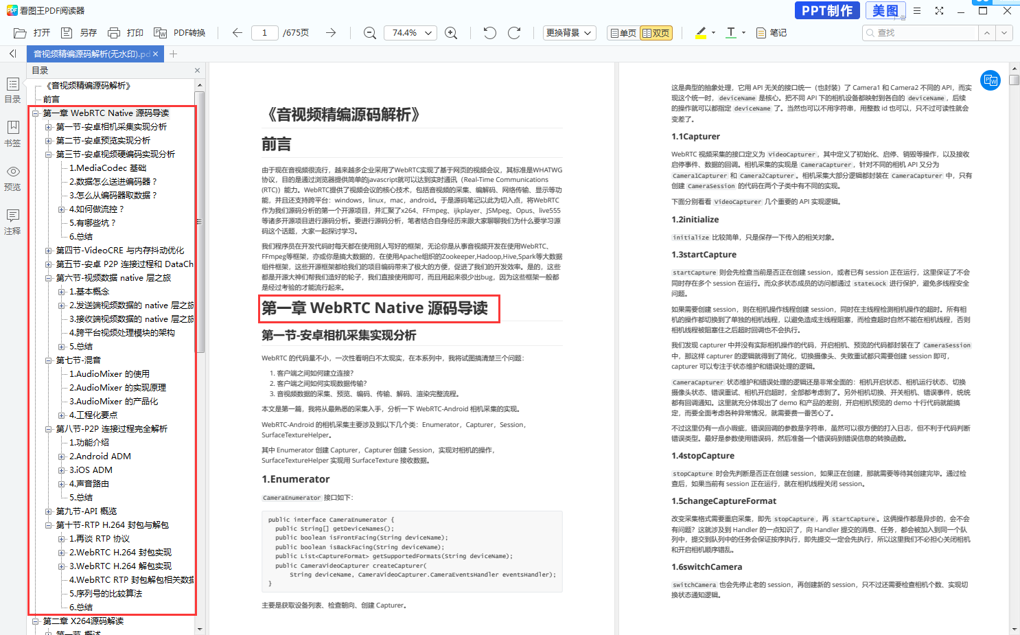Click the outline panel vertical scrollbar thumb
1020x635 pixels.
point(200,222)
